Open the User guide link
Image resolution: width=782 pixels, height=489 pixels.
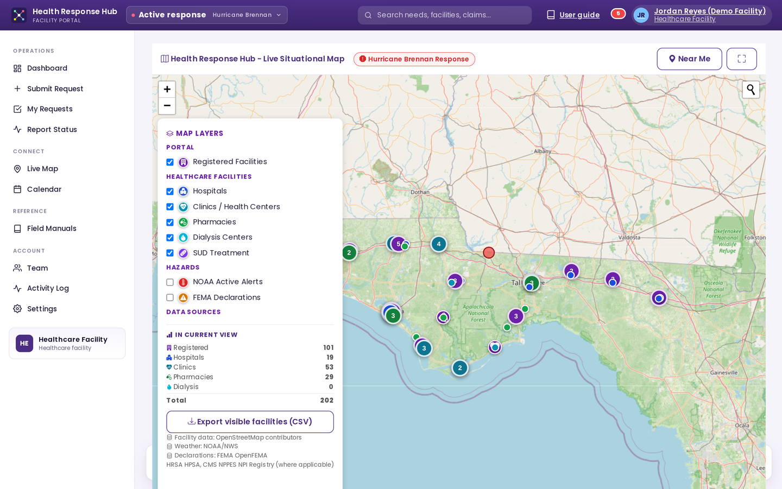(573, 15)
